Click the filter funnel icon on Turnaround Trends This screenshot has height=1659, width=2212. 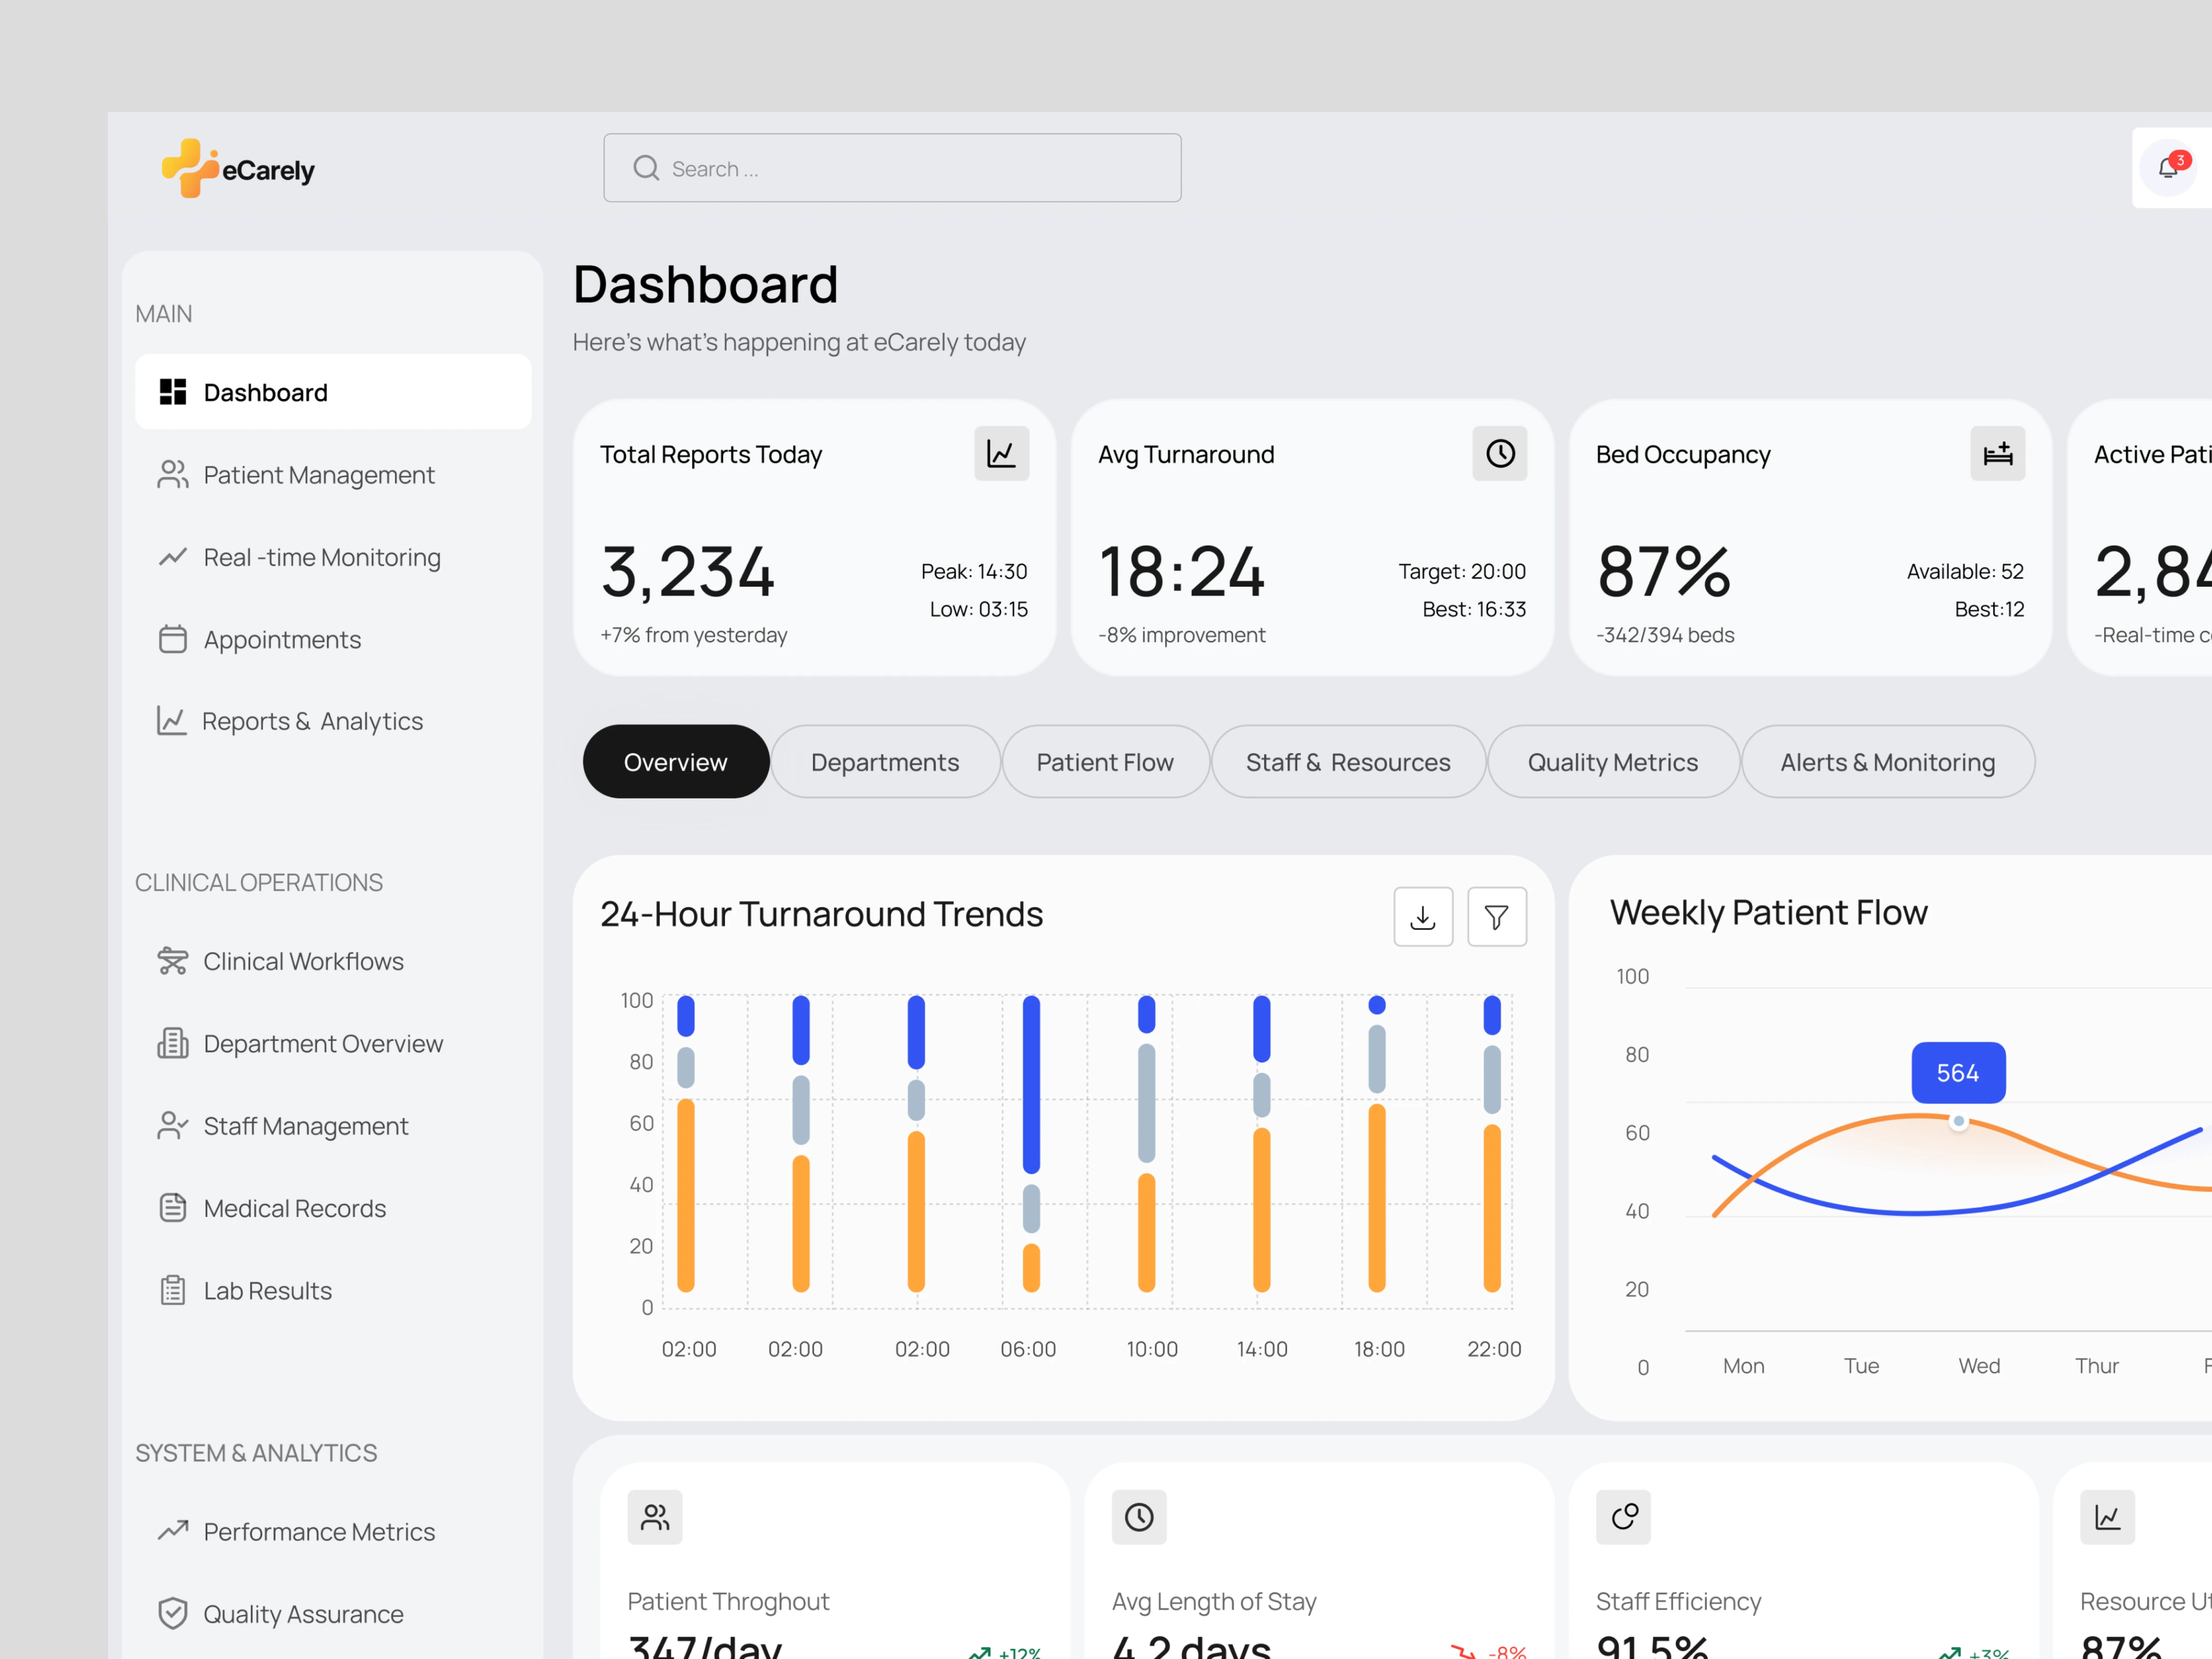pos(1496,916)
